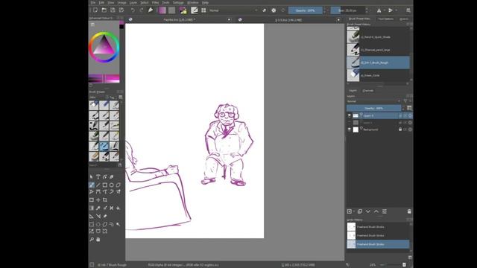
Task: Switch to the second document tab
Action: pos(289,20)
